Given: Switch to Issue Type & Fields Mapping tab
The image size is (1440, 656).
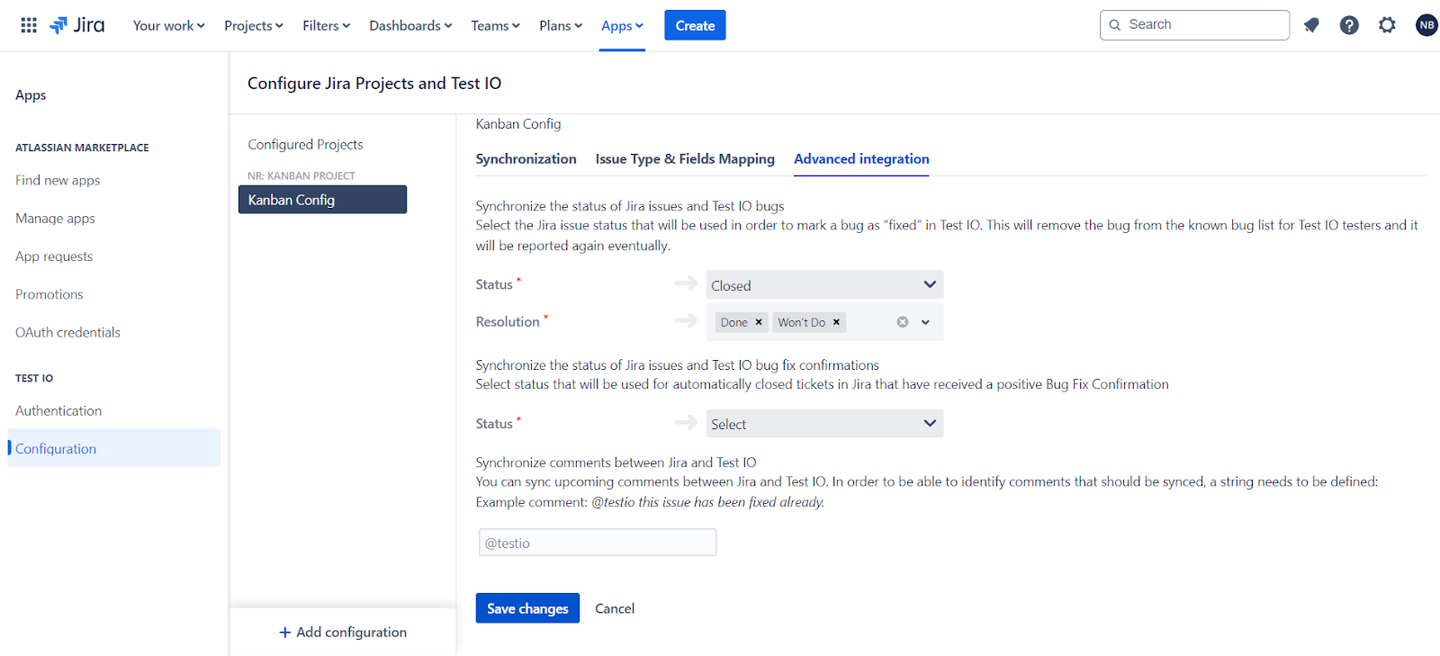Looking at the screenshot, I should click(x=685, y=158).
